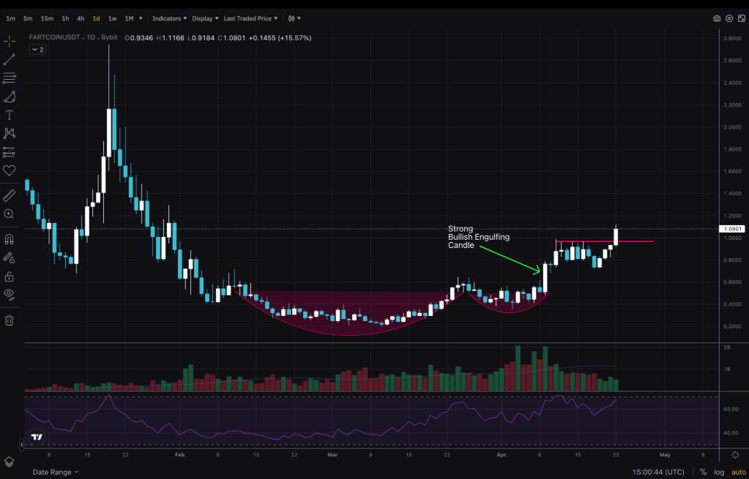
Task: Select the active 1d timeframe
Action: click(96, 18)
